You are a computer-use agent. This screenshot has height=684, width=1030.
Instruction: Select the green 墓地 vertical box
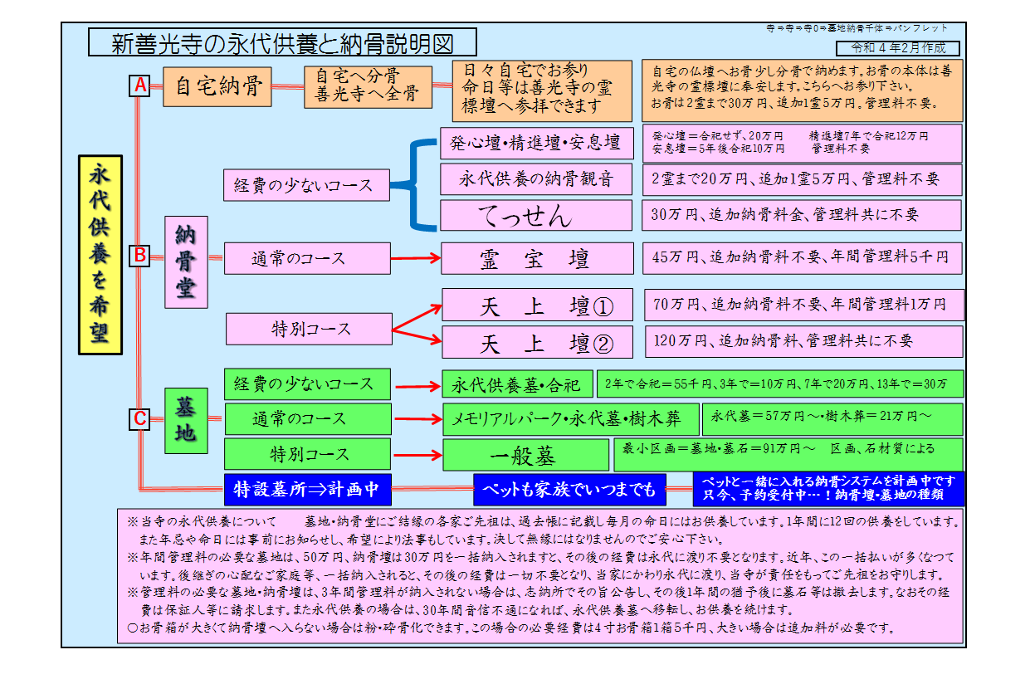pyautogui.click(x=186, y=421)
